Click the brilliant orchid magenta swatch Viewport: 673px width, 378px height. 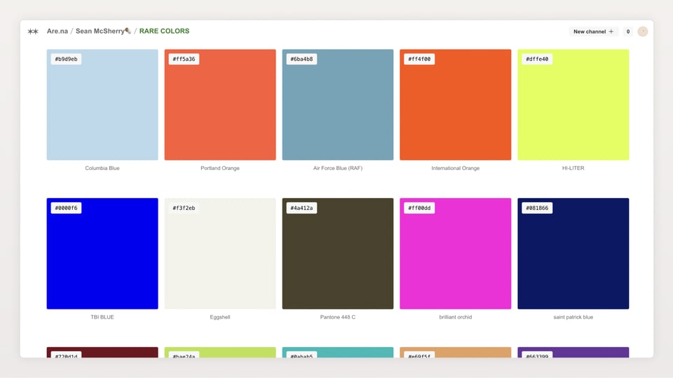click(456, 253)
